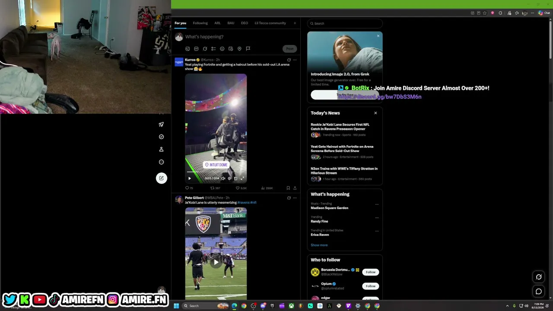Open the #nfl hashtag link
Screen dimensions: 553x311
[253, 203]
